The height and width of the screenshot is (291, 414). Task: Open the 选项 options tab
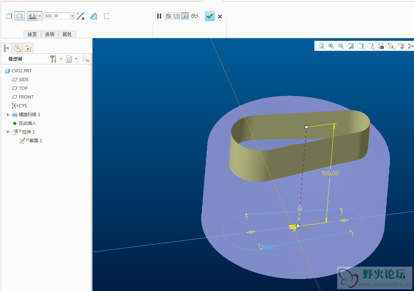tap(49, 34)
